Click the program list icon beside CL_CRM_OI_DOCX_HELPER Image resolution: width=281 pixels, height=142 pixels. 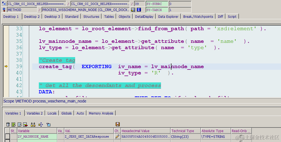(4, 4)
